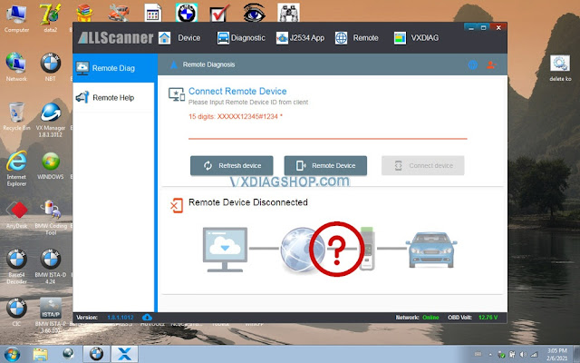Open the VXDIAG tab
The width and height of the screenshot is (580, 363).
[416, 38]
